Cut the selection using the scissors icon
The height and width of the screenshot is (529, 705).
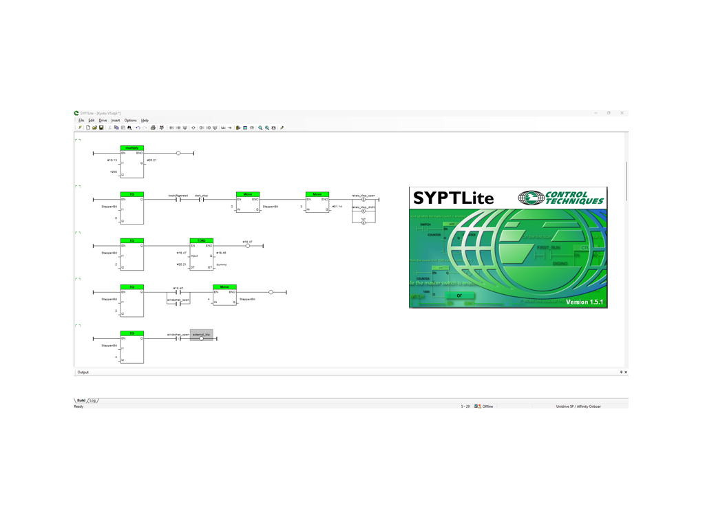pyautogui.click(x=109, y=127)
